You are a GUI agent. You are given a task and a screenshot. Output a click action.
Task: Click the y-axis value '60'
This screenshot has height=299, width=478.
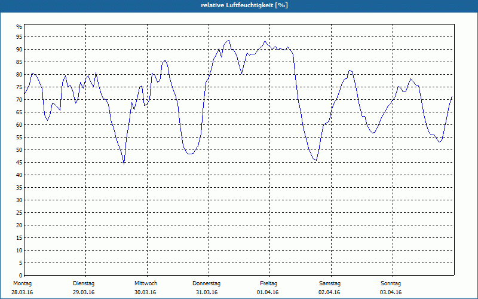[19, 125]
